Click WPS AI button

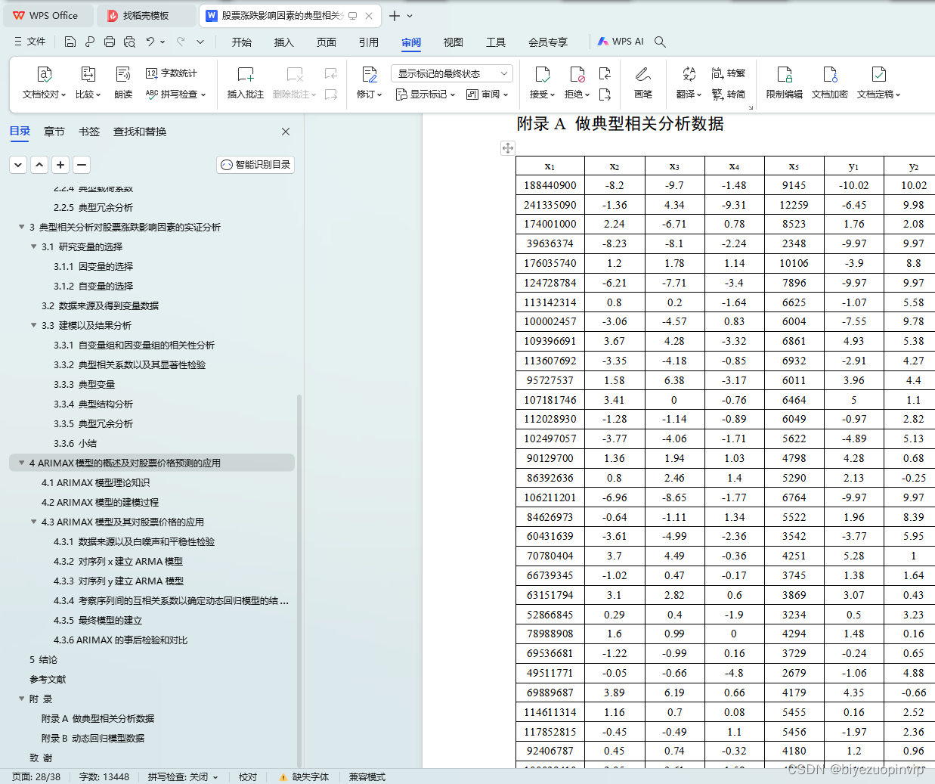[x=621, y=42]
